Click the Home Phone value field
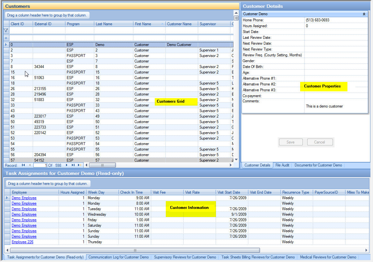Image resolution: width=373 pixels, height=262 pixels. [x=336, y=20]
